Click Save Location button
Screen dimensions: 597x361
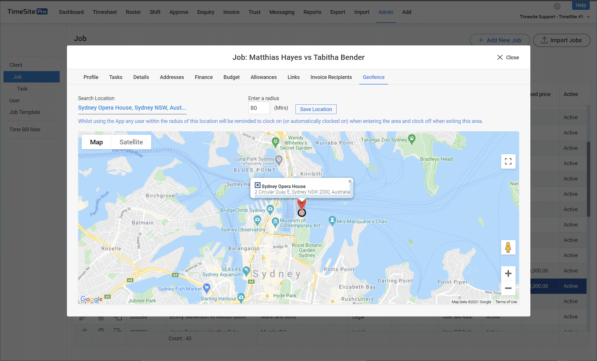[316, 109]
